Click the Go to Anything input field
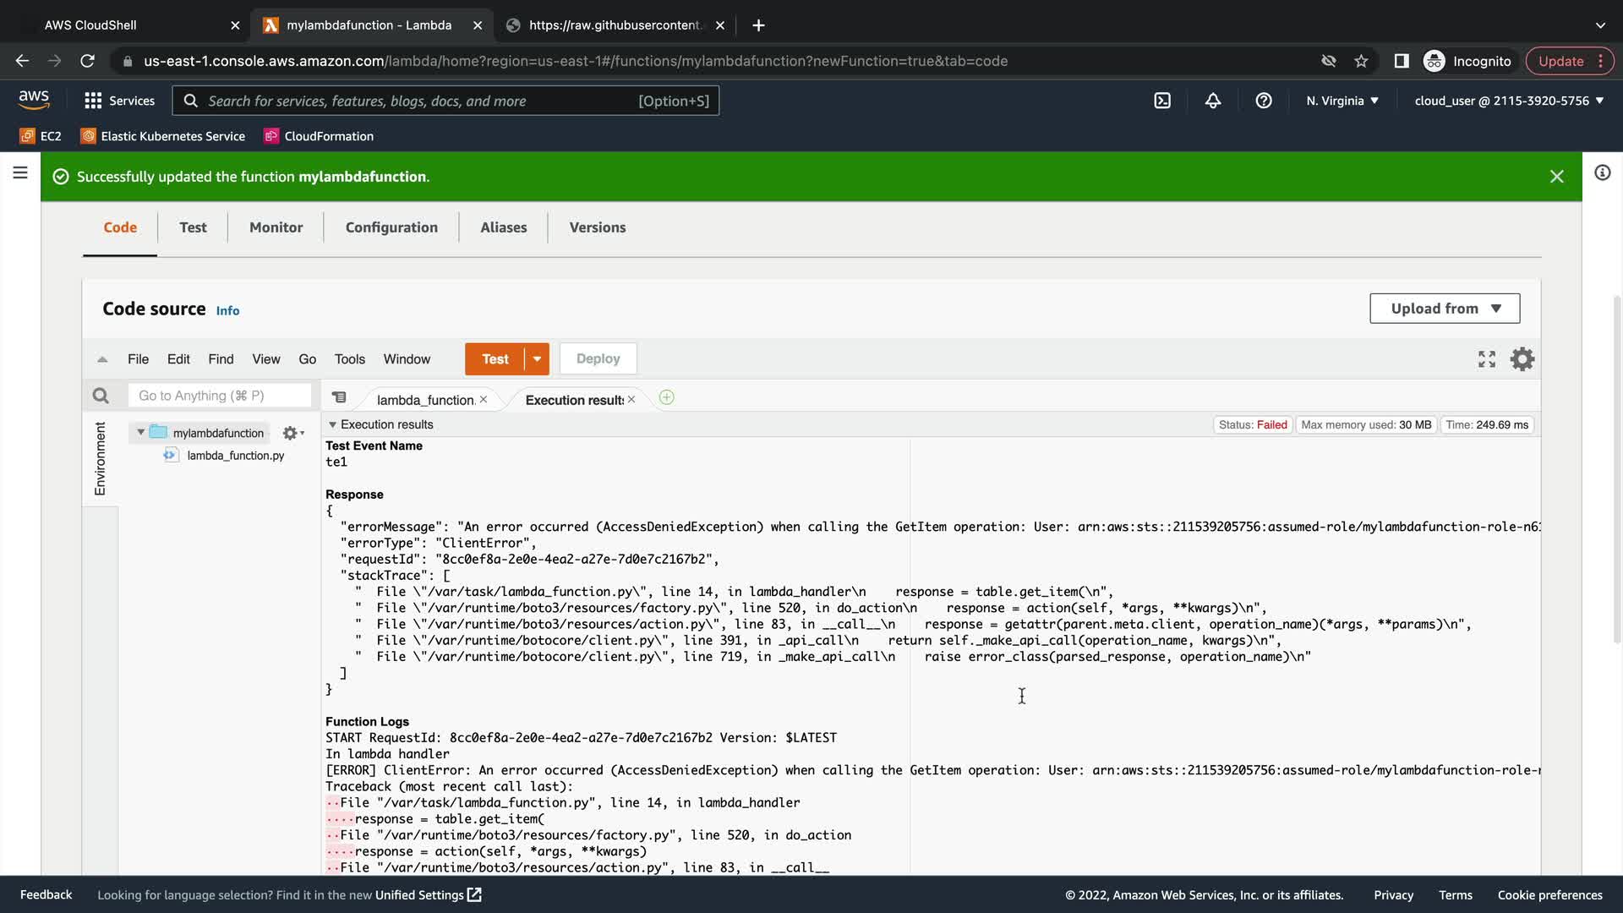The width and height of the screenshot is (1623, 913). point(220,396)
